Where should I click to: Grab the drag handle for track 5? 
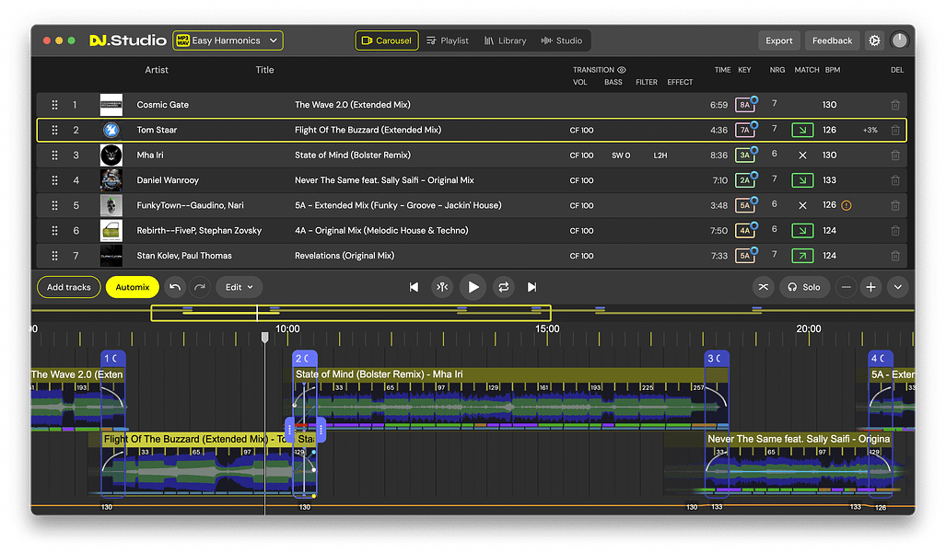[x=55, y=205]
